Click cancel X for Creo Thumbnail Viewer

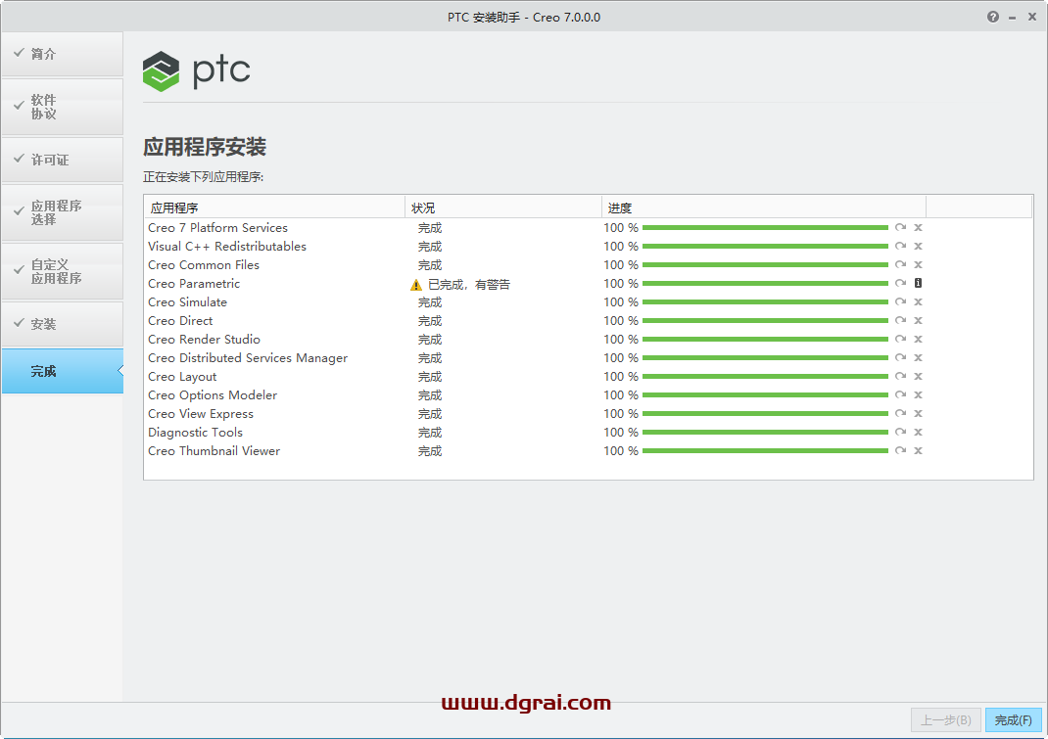[919, 450]
